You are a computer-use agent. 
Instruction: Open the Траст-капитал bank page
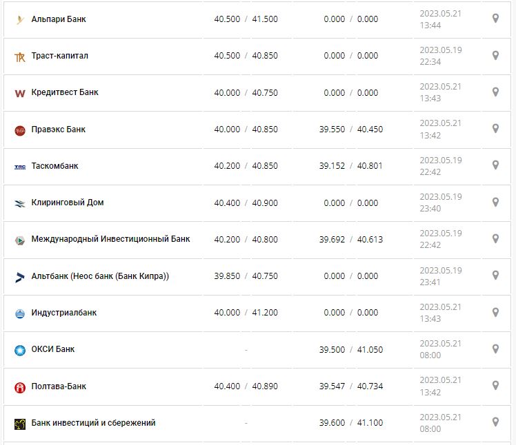pyautogui.click(x=59, y=56)
